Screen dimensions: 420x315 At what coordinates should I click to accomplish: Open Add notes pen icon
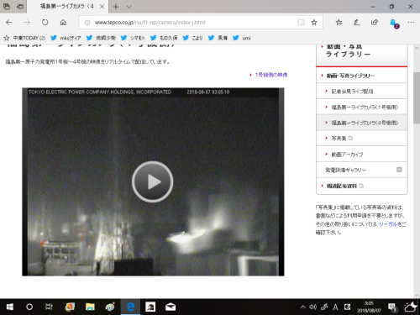click(x=357, y=23)
